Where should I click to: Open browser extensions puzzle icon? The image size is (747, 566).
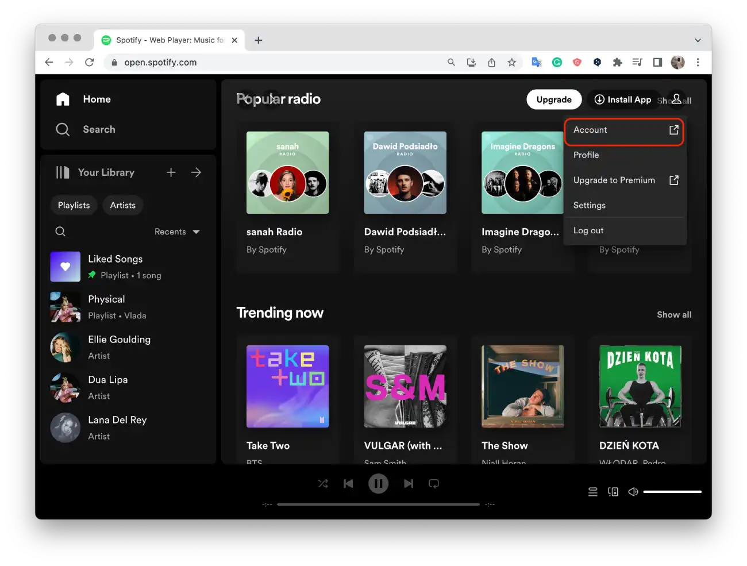(617, 63)
